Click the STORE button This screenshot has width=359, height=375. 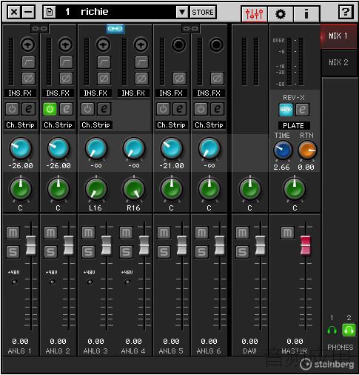(203, 12)
